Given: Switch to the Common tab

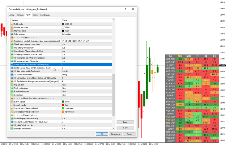Looking at the screenshot, I should (20, 15).
